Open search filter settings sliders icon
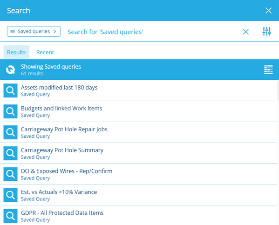The width and height of the screenshot is (279, 225). click(x=266, y=32)
